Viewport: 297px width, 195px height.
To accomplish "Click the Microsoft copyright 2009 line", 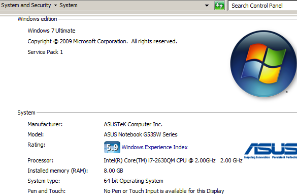I will tap(102, 41).
